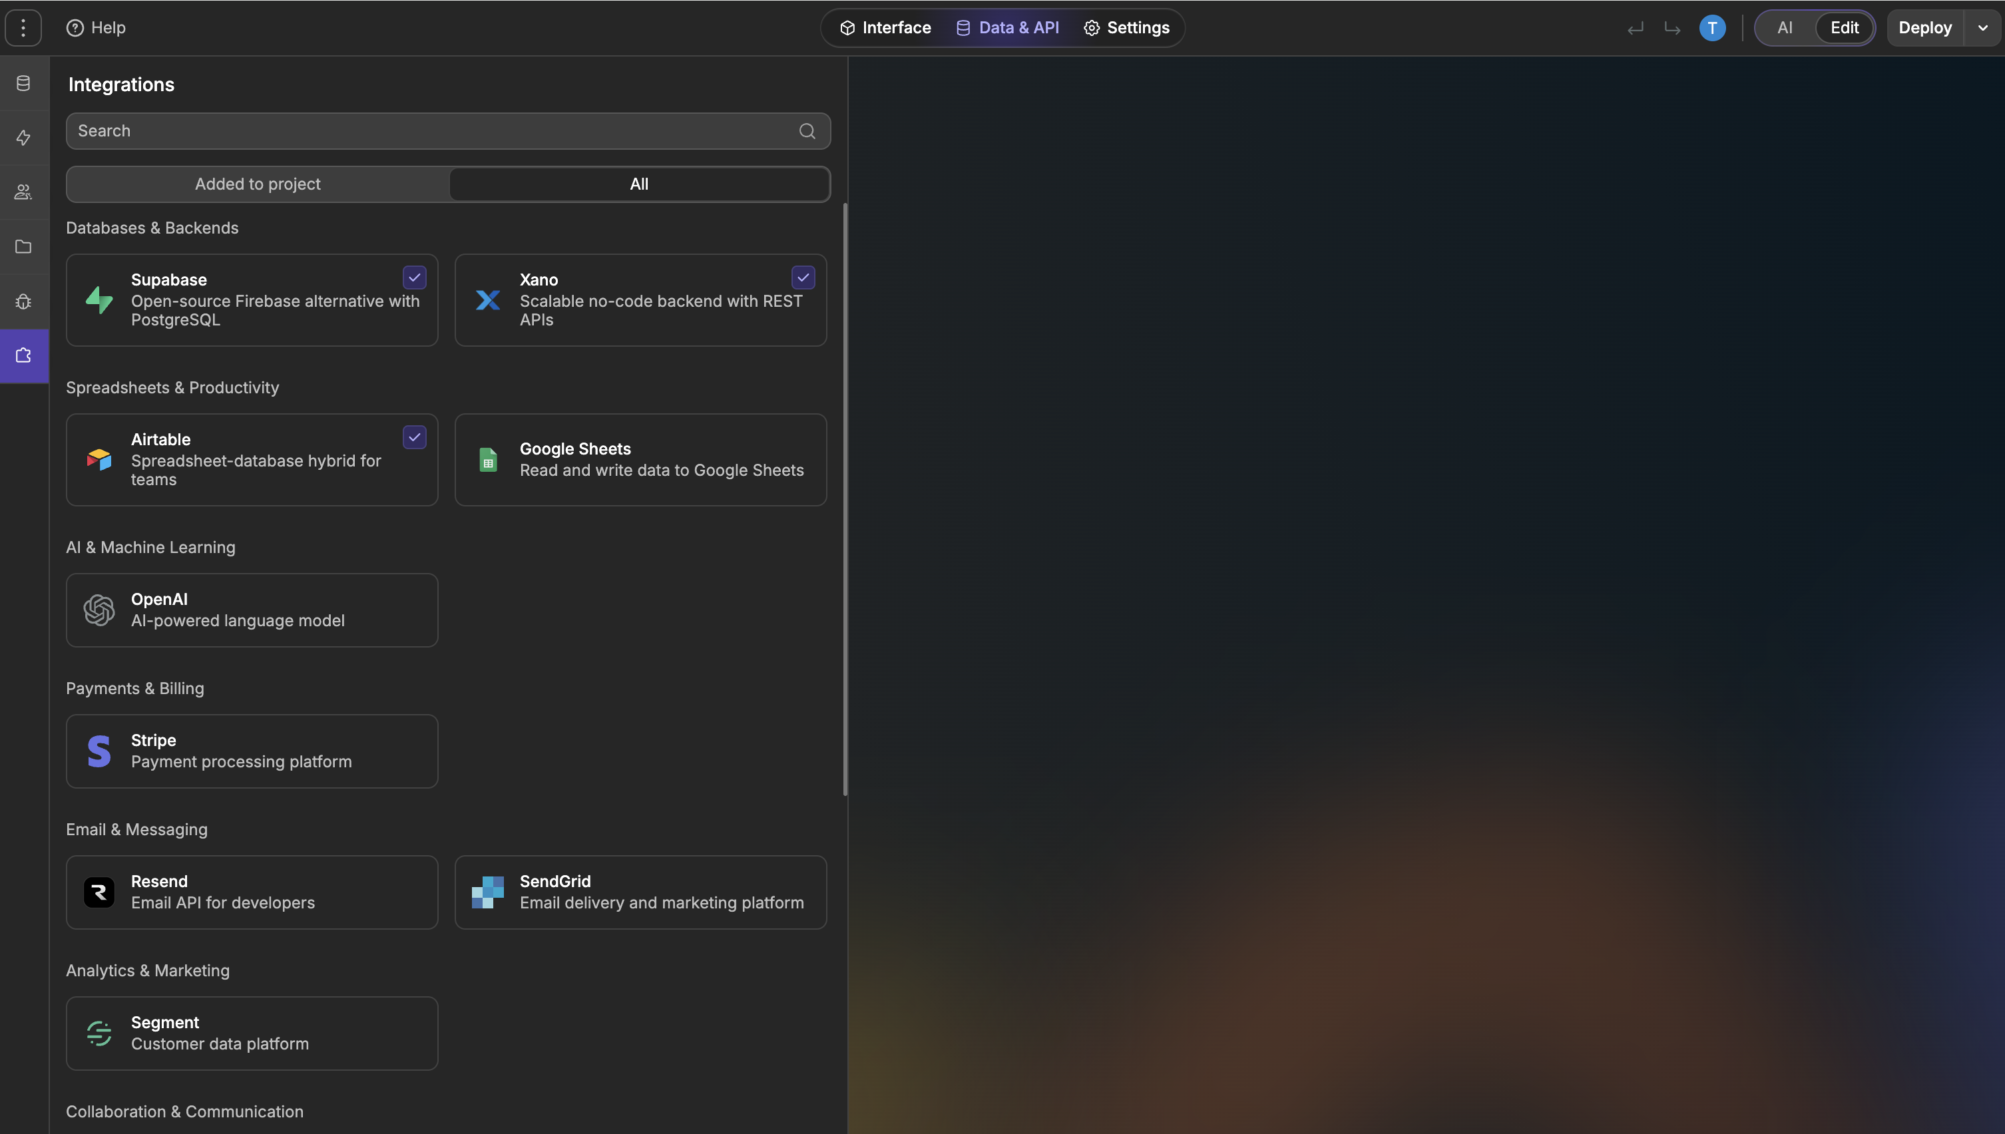The width and height of the screenshot is (2005, 1134).
Task: Open the bug debugger sidebar icon
Action: [23, 301]
